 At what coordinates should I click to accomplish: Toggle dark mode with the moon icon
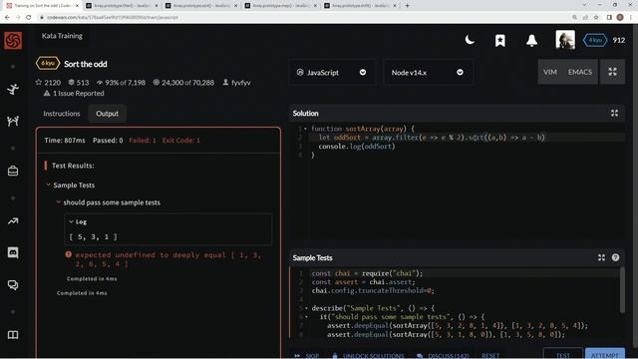(x=470, y=40)
